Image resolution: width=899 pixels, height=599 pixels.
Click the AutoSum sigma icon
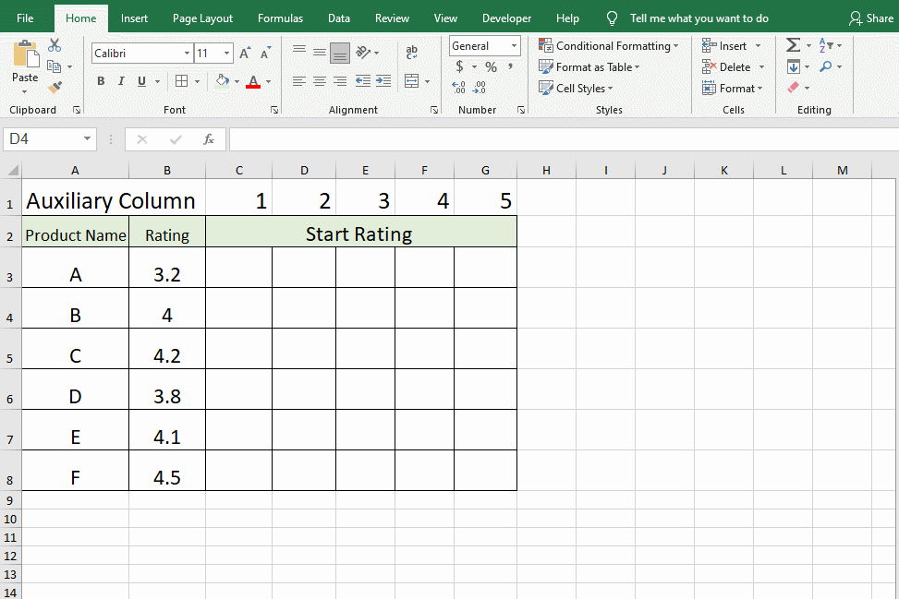[793, 45]
